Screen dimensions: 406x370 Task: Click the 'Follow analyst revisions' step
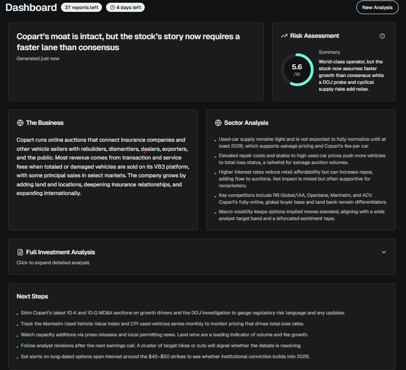[x=161, y=346]
